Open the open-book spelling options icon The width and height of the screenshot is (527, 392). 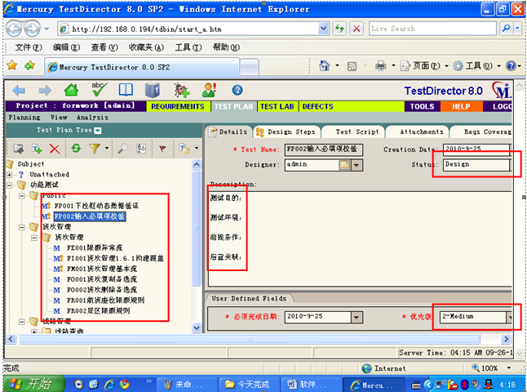[126, 90]
